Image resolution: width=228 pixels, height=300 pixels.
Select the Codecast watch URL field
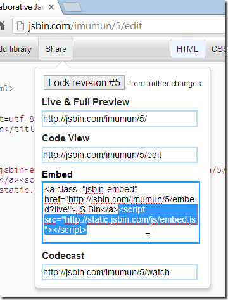(x=120, y=272)
